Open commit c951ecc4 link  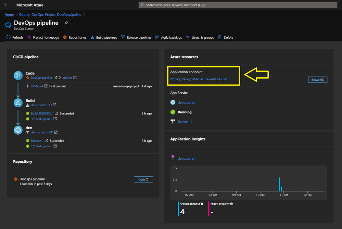point(37,86)
